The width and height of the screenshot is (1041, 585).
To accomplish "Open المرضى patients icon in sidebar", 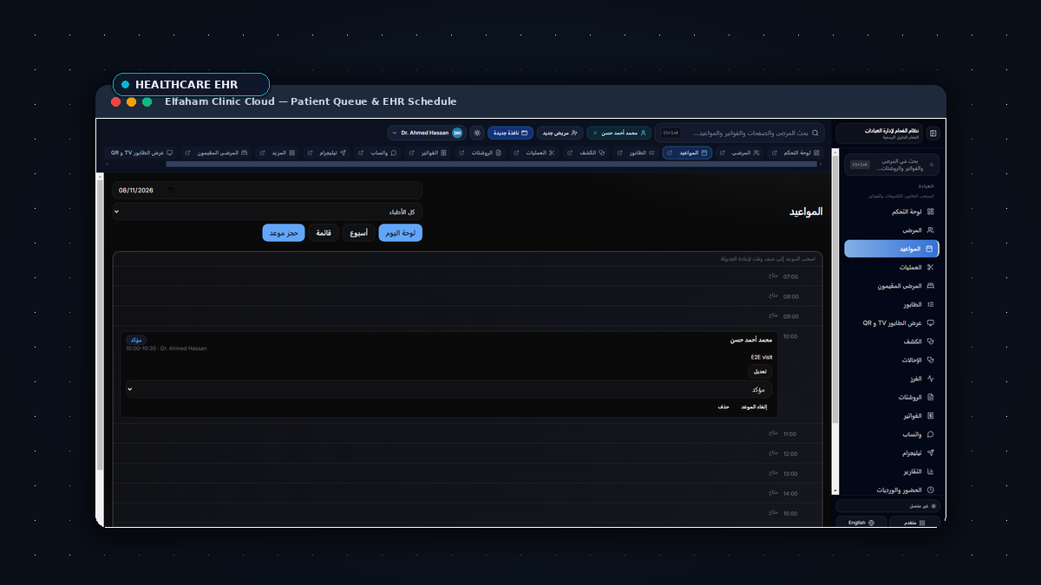I will pyautogui.click(x=930, y=231).
